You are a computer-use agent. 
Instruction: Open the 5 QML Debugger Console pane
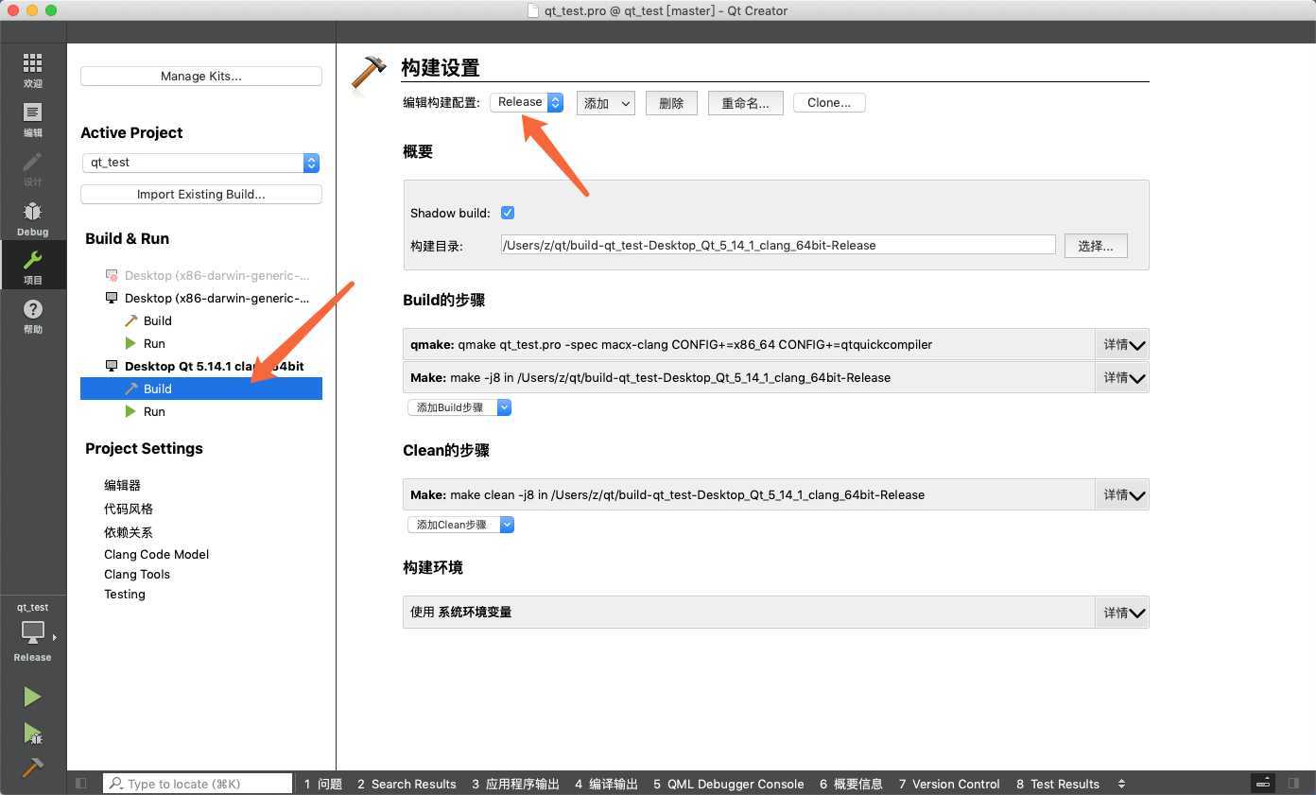point(728,784)
